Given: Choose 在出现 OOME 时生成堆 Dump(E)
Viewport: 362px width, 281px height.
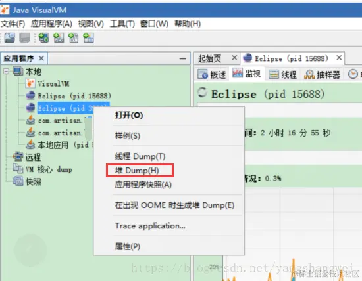Looking at the screenshot, I should click(175, 205).
